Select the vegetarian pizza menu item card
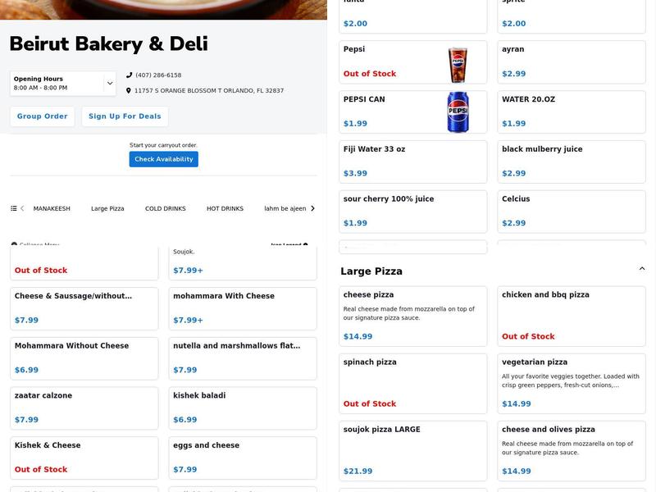 click(572, 382)
